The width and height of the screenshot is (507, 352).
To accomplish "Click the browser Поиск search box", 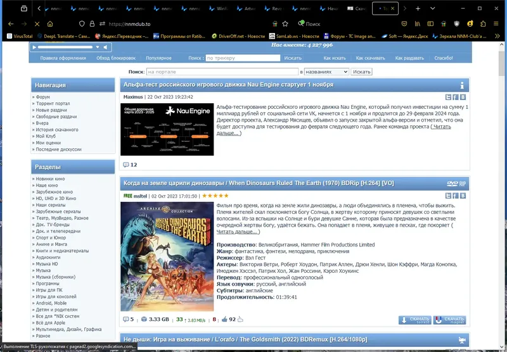I will coord(313,24).
